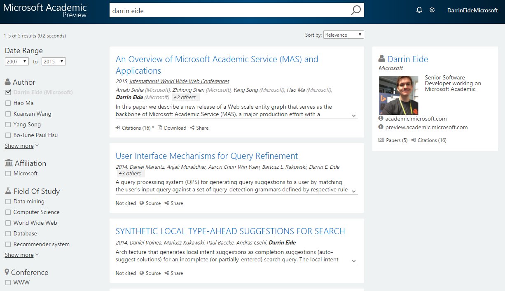Expand Show more under Author

tap(22, 146)
